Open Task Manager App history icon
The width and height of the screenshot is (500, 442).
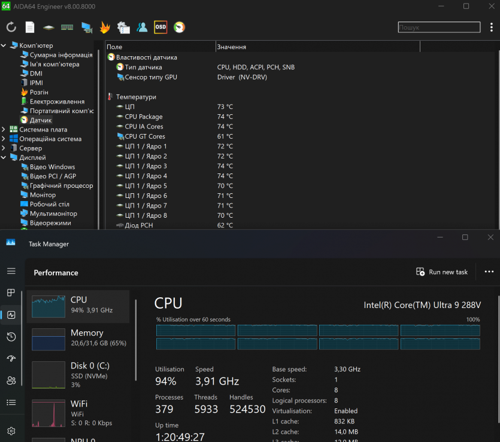(11, 337)
